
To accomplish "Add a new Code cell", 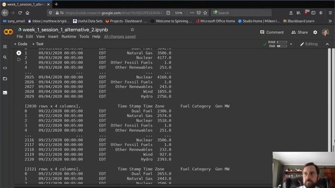I will (x=20, y=44).
